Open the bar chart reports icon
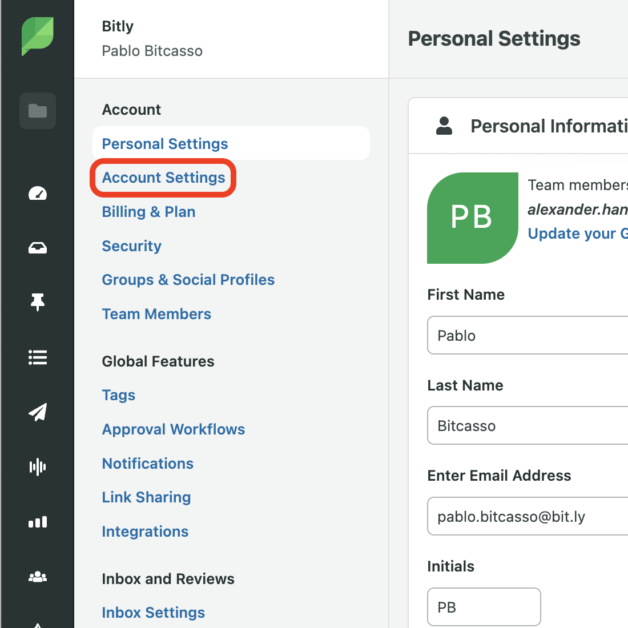Image resolution: width=628 pixels, height=628 pixels. tap(38, 522)
